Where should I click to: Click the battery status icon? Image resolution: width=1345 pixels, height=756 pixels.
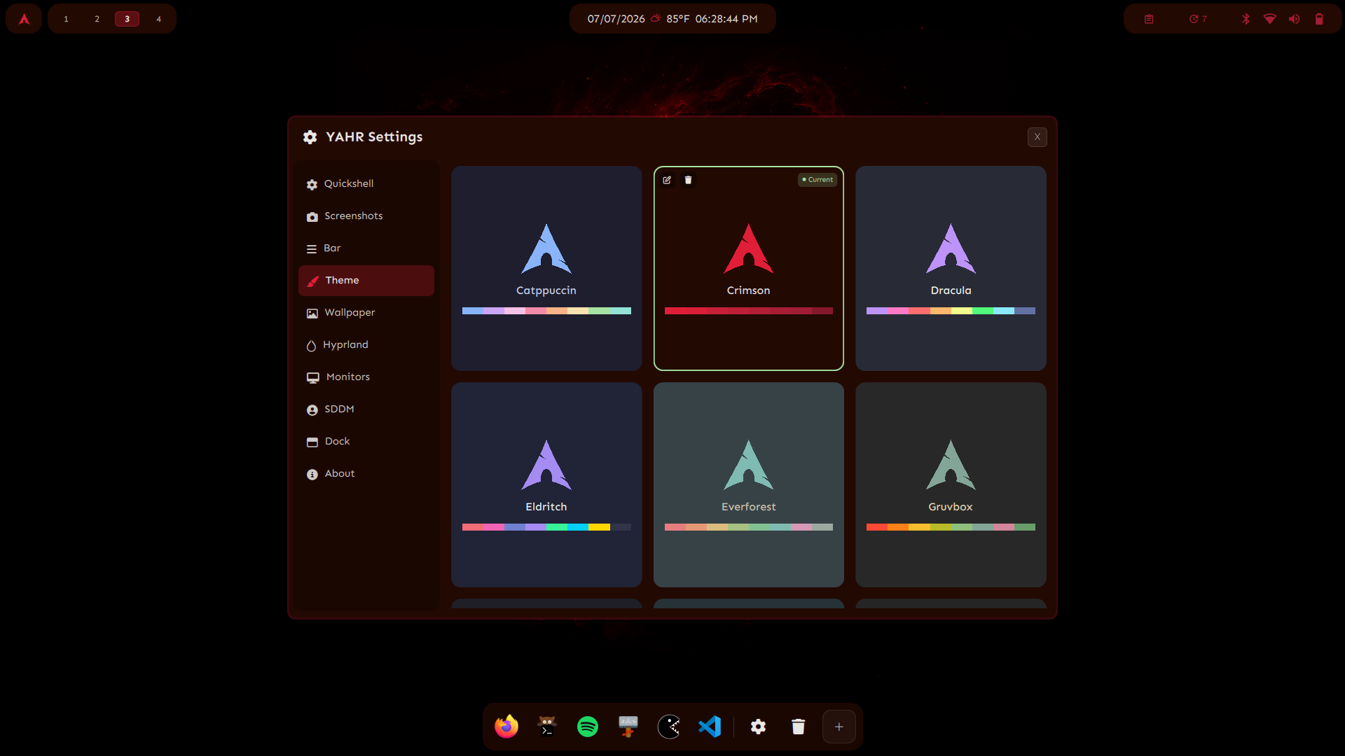coord(1319,19)
